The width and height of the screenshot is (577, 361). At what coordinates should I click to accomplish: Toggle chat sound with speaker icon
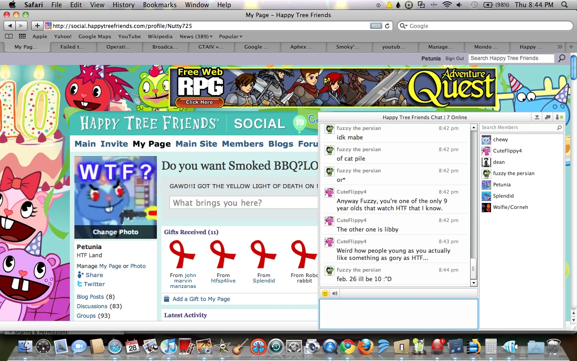coord(335,293)
